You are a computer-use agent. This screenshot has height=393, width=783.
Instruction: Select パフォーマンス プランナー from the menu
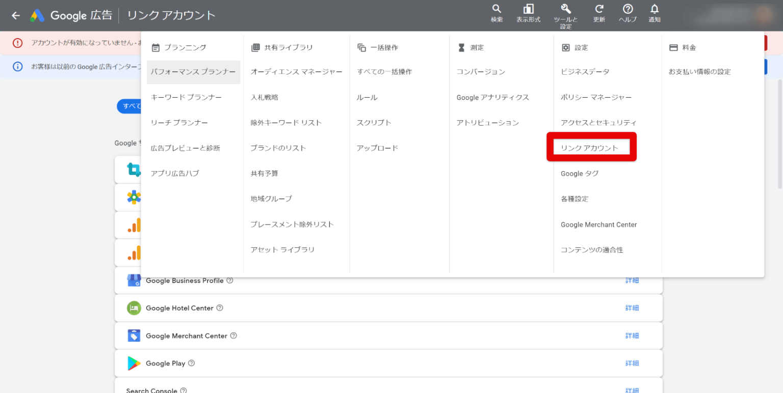click(x=193, y=72)
